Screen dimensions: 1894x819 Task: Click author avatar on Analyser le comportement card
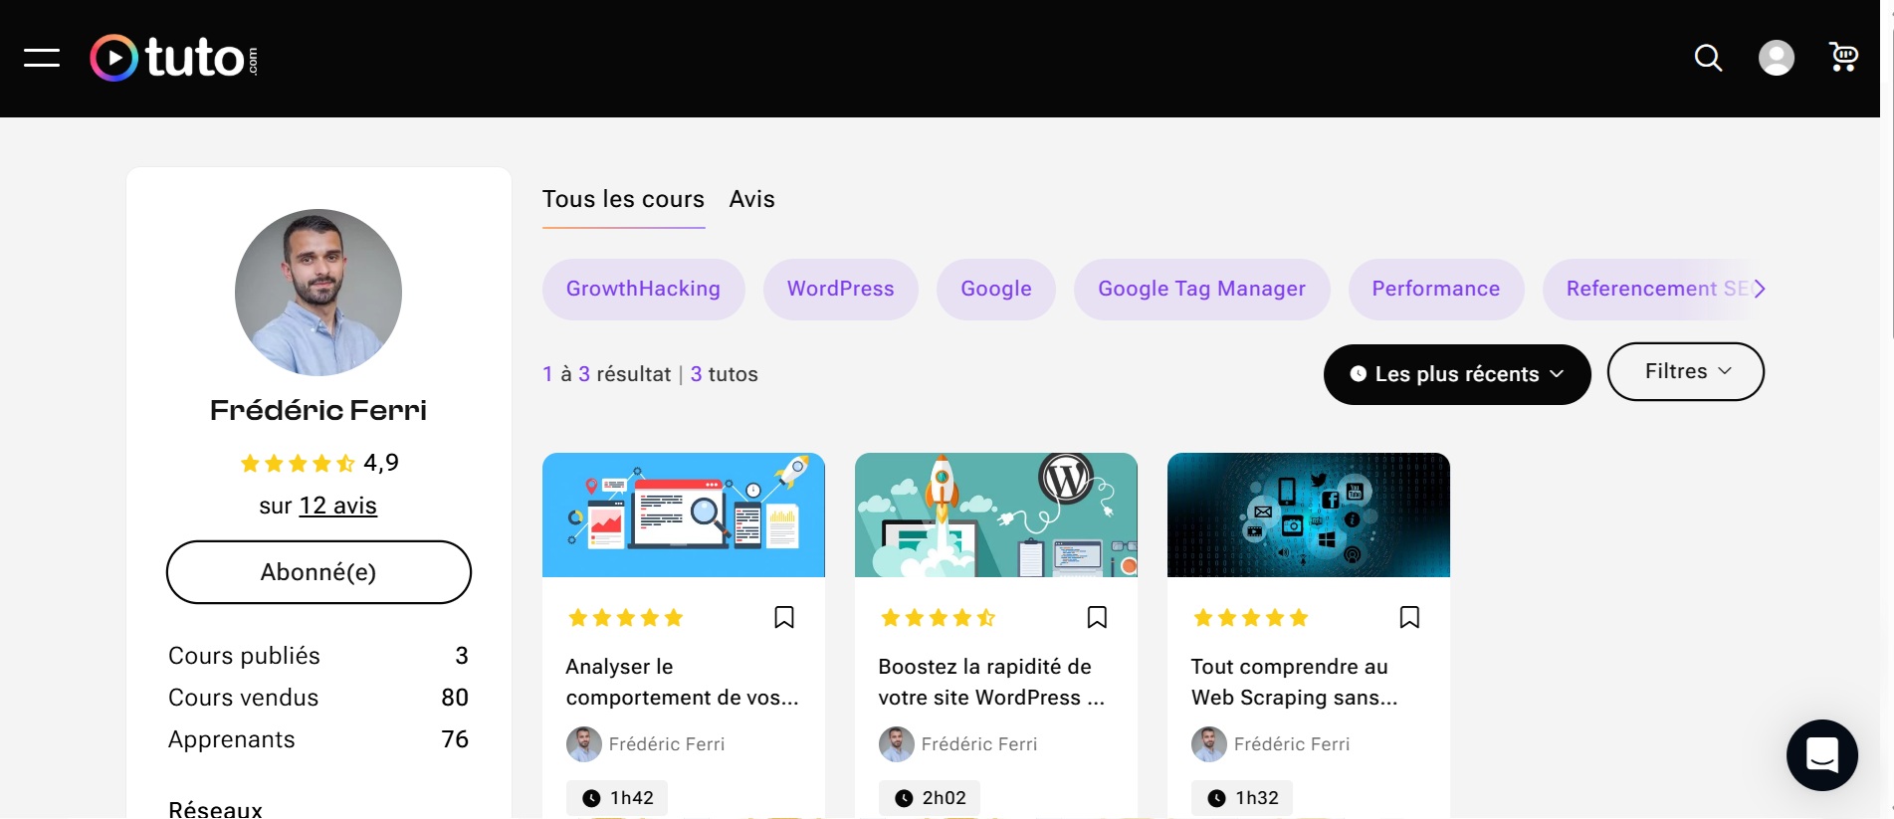click(584, 744)
